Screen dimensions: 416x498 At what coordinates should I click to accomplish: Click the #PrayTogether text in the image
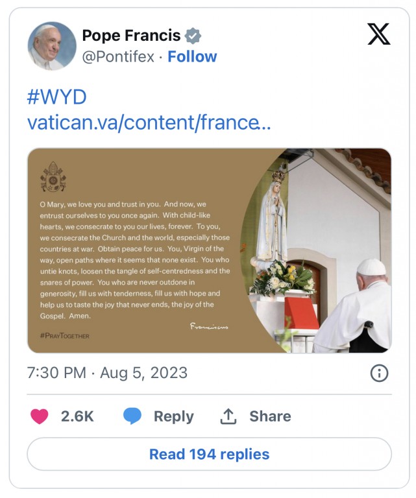(x=64, y=335)
